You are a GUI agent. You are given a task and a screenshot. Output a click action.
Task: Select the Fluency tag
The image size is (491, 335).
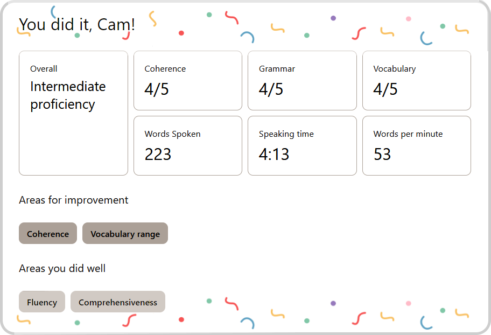tap(42, 302)
